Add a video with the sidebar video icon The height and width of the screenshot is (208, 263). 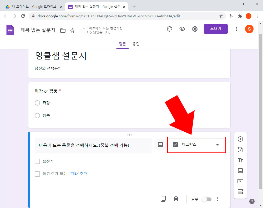pos(240,181)
